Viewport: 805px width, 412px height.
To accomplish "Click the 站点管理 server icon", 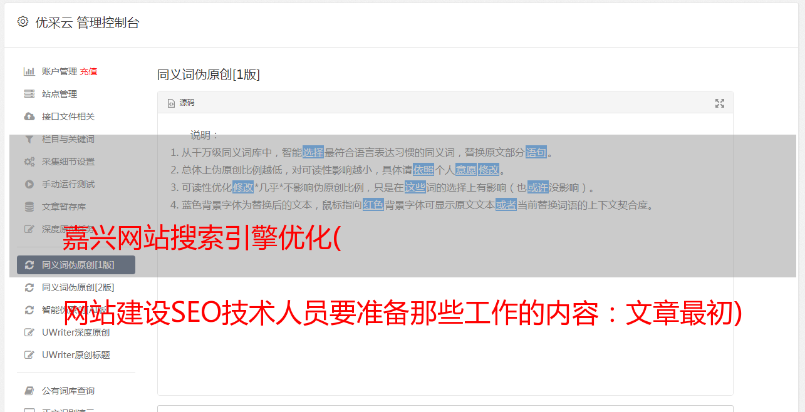I will pos(29,94).
